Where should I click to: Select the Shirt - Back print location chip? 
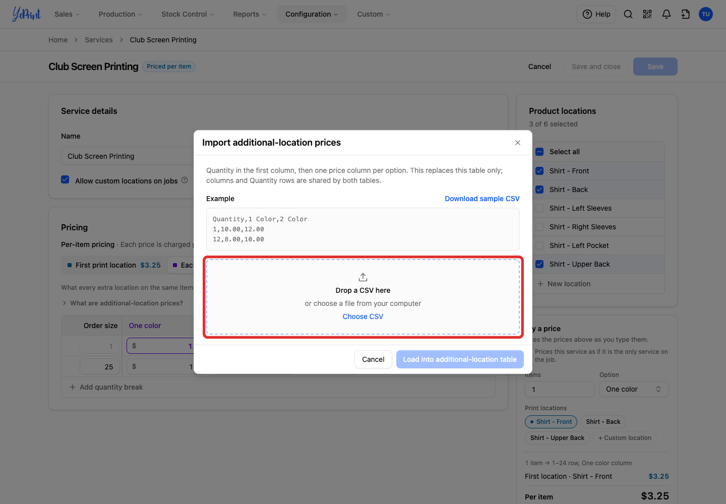(603, 422)
